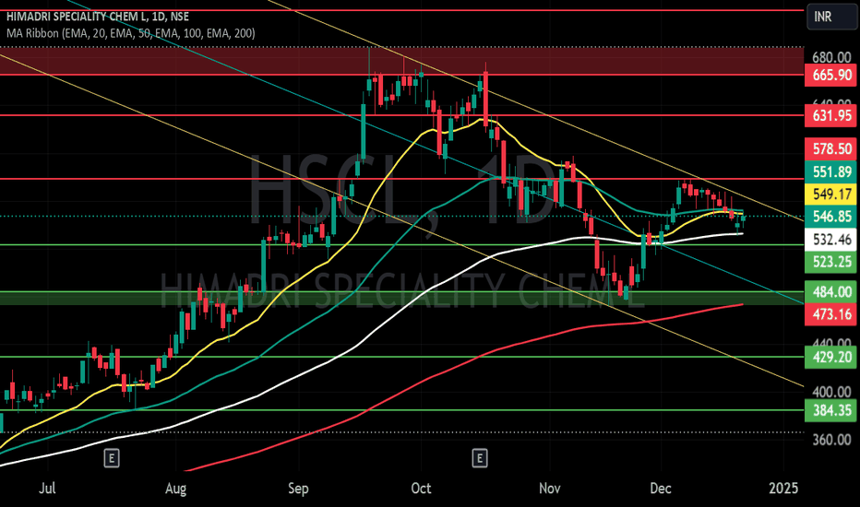Click the 400.00 price axis value
Screen dimensions: 860x507
(831, 392)
